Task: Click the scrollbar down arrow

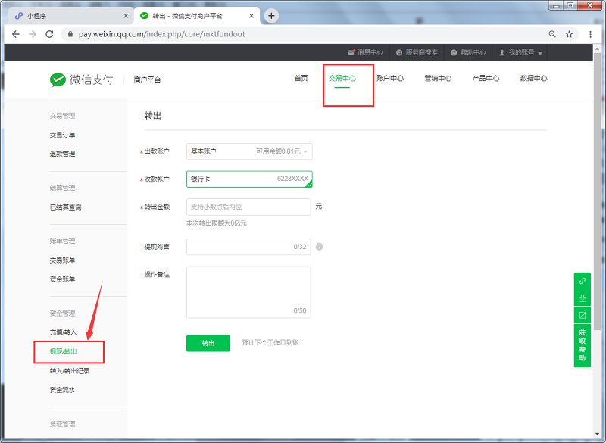Action: (x=597, y=435)
